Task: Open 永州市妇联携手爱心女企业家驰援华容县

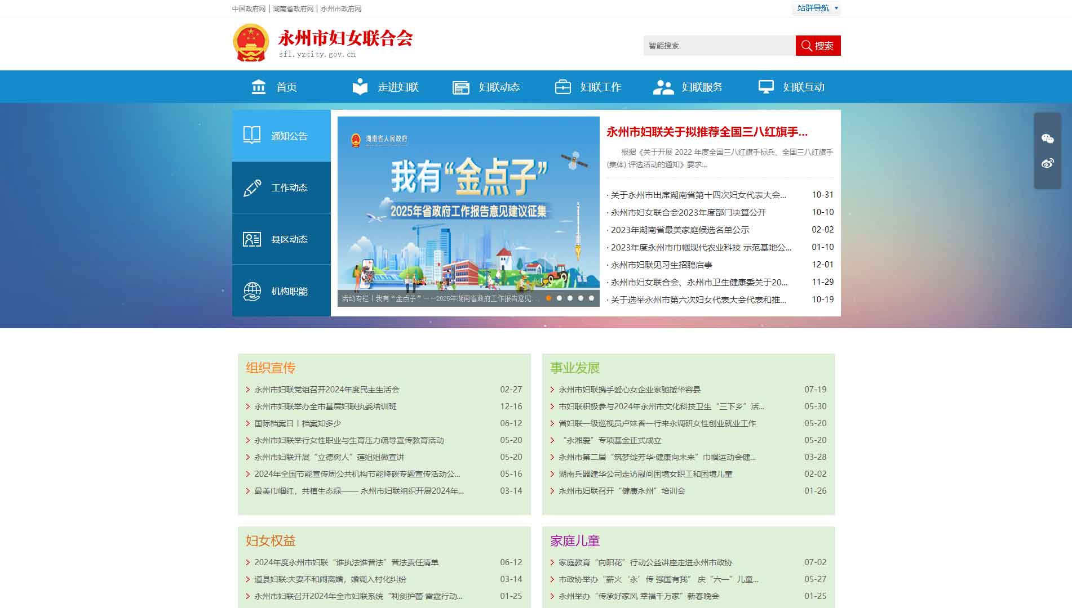Action: click(x=630, y=390)
